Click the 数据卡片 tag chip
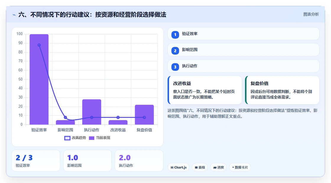The width and height of the screenshot is (331, 183). (x=240, y=167)
